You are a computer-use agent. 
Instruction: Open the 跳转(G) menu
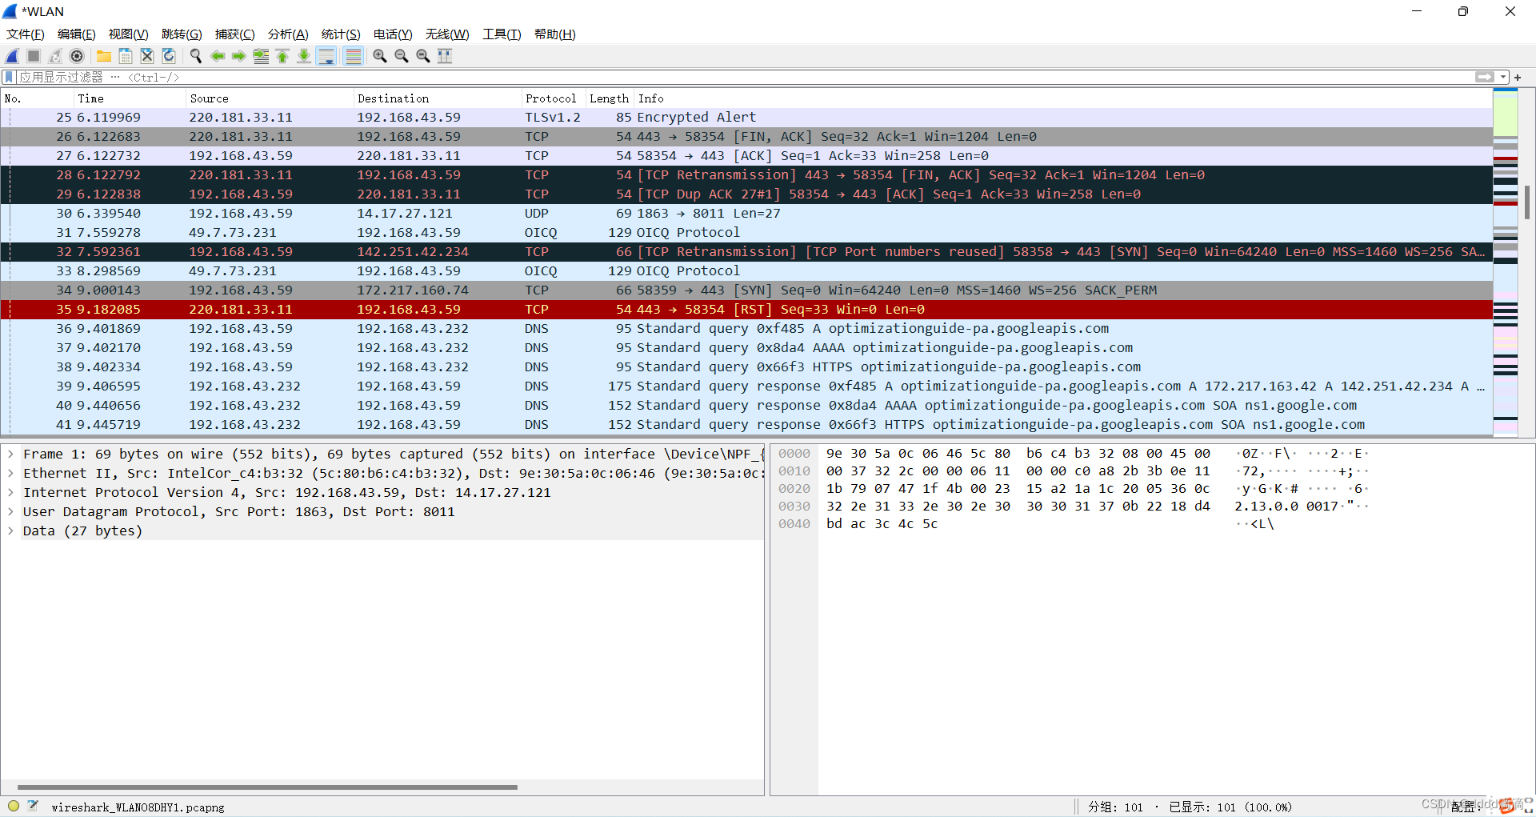[x=182, y=34]
